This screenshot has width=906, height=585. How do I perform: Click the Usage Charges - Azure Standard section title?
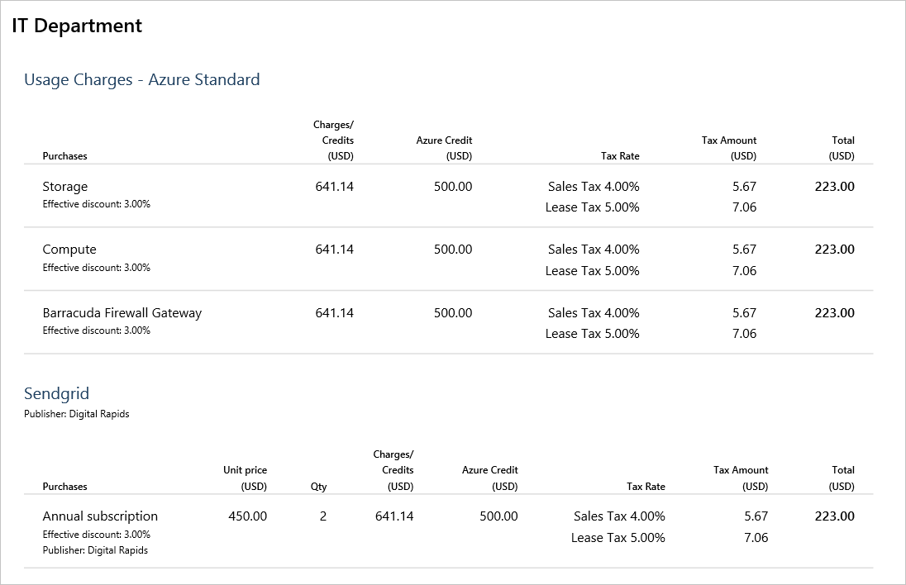[143, 79]
